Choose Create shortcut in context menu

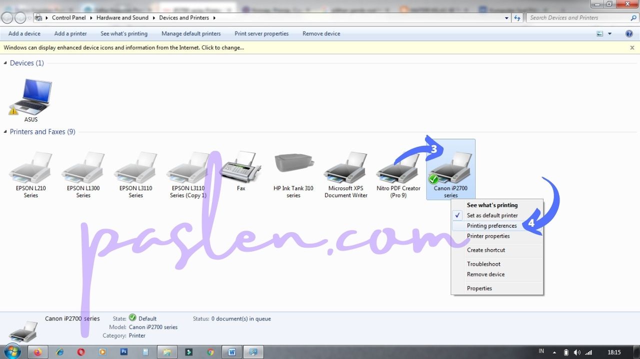point(497,250)
